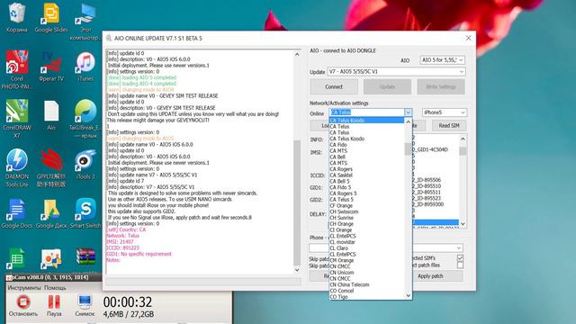Open the Инструменты menu in oCam
This screenshot has height=324, width=576.
[24, 288]
